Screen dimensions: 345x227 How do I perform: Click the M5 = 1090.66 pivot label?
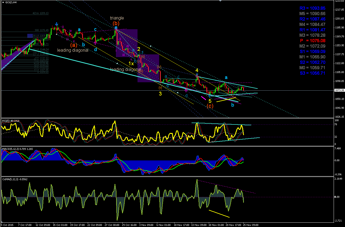coord(313,14)
